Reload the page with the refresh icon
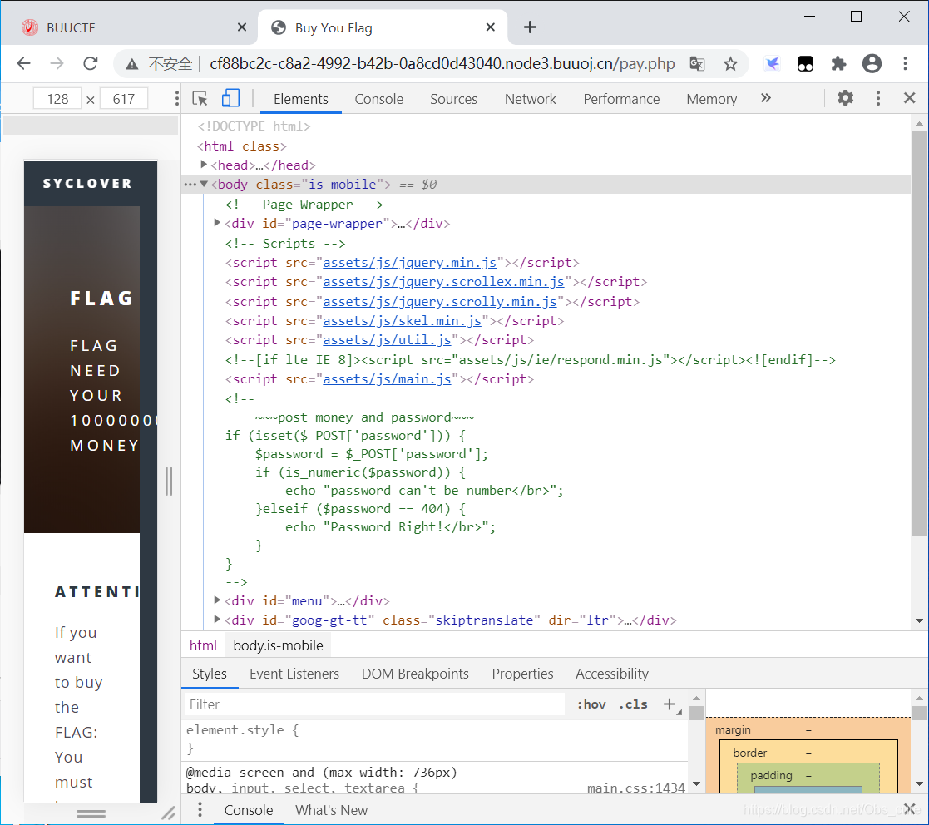Image resolution: width=929 pixels, height=825 pixels. tap(91, 64)
